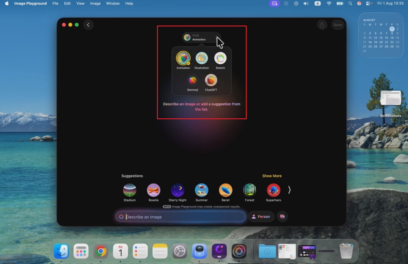Open System Settings from the Dock
This screenshot has height=264, width=408.
click(x=180, y=251)
